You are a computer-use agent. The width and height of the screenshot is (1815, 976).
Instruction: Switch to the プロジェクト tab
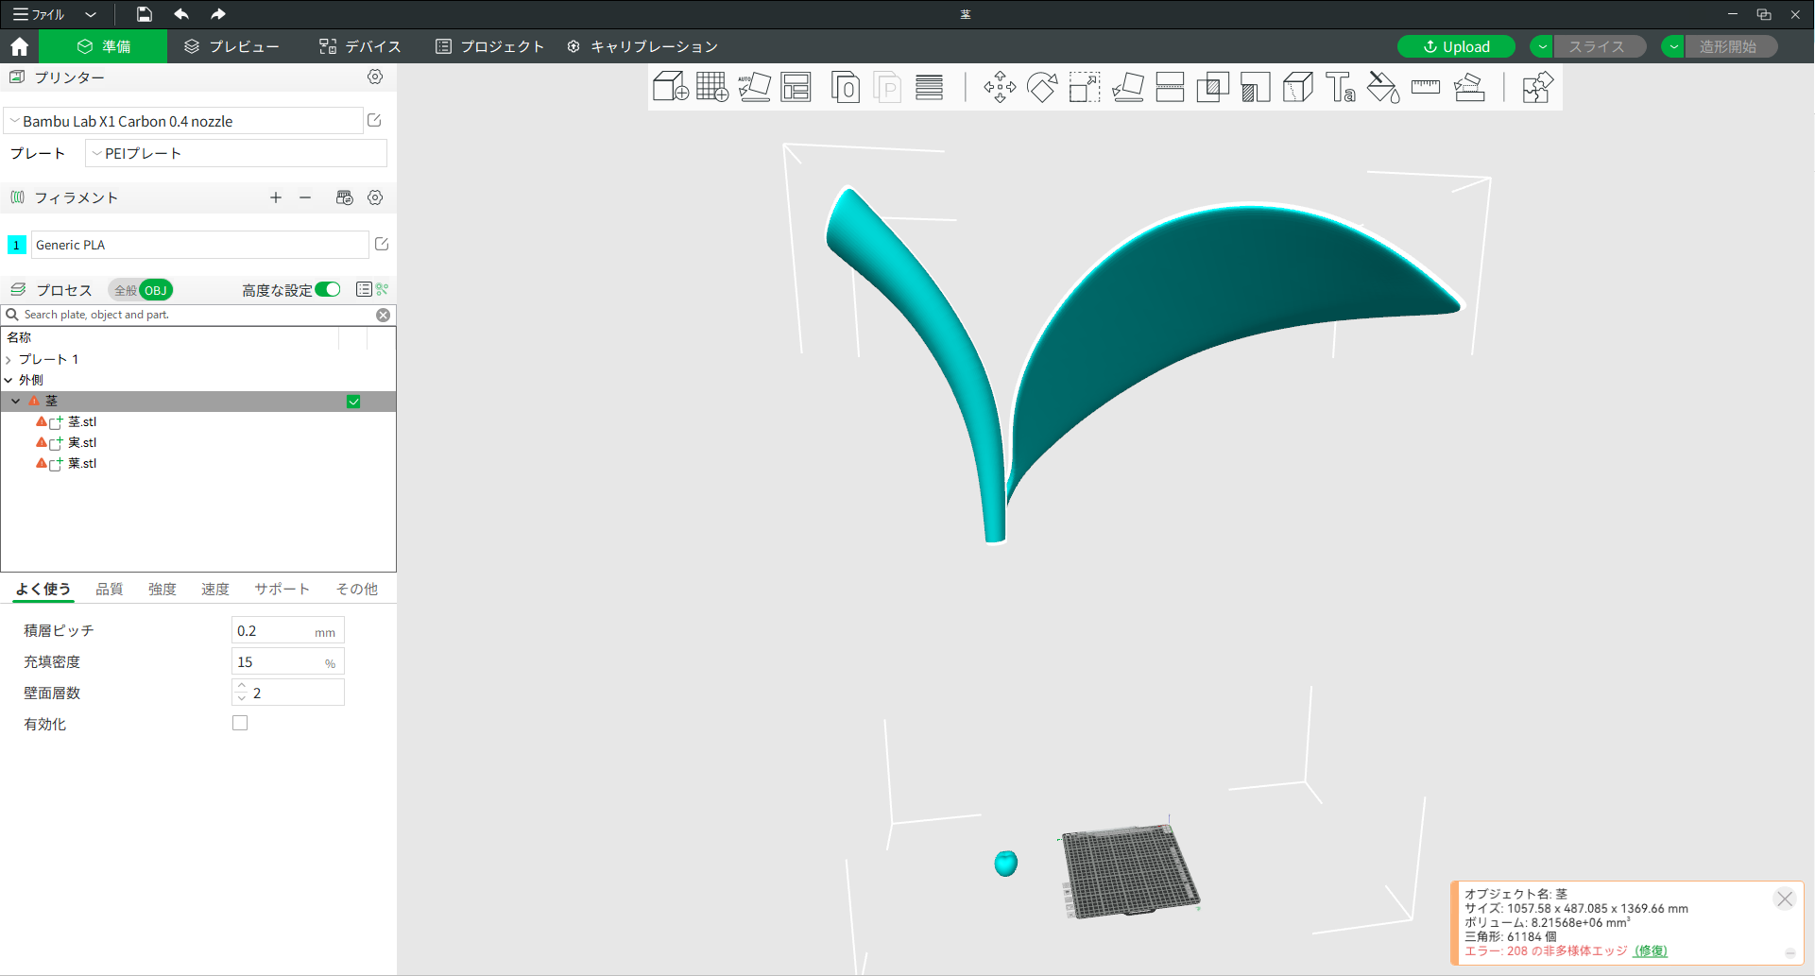coord(489,46)
